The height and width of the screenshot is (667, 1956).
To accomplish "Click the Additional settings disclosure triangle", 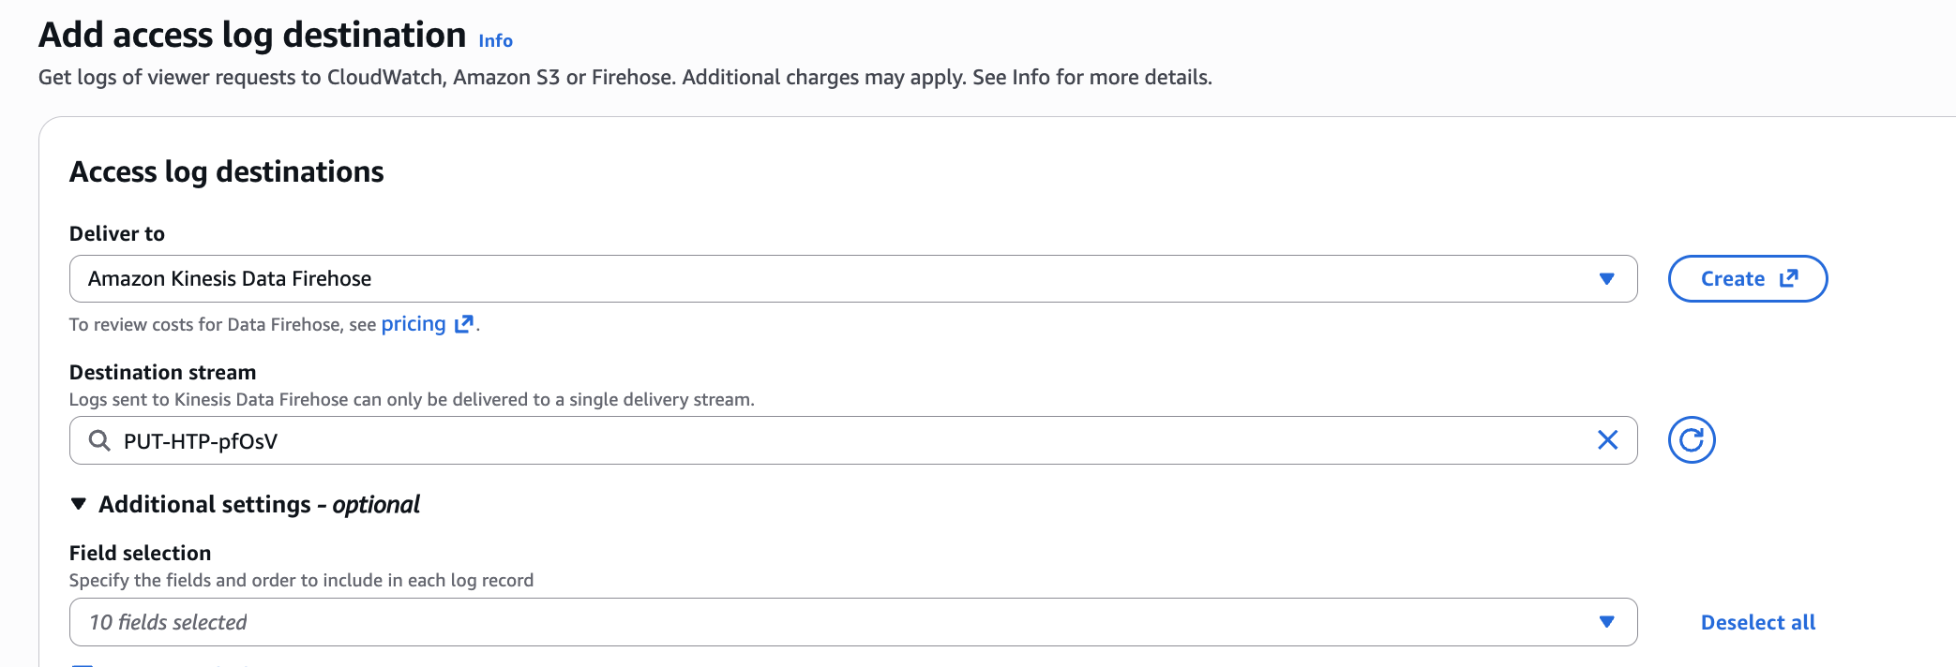I will point(78,504).
